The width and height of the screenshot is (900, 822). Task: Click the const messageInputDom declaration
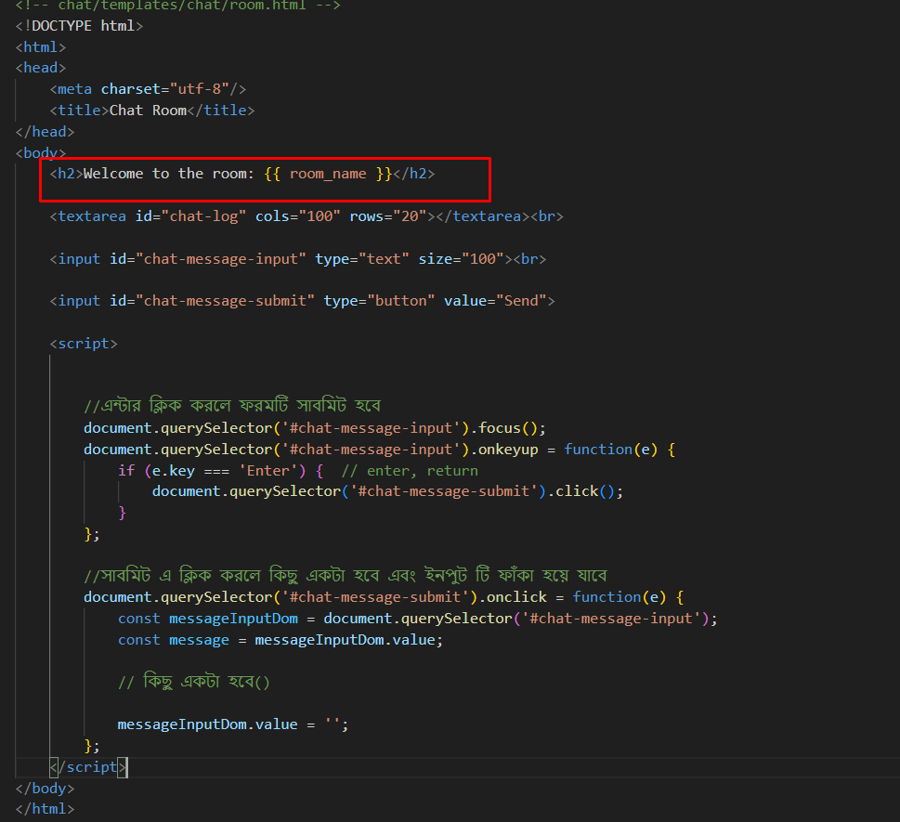pyautogui.click(x=418, y=619)
